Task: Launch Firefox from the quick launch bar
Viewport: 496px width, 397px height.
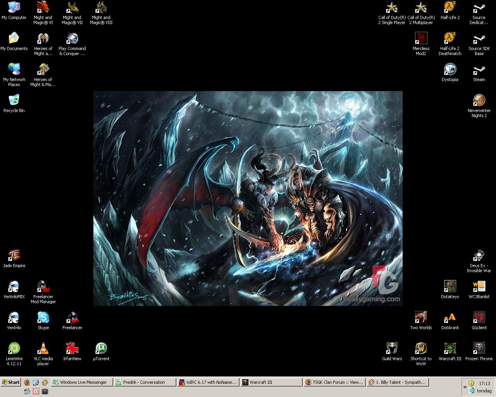Action: point(27,382)
